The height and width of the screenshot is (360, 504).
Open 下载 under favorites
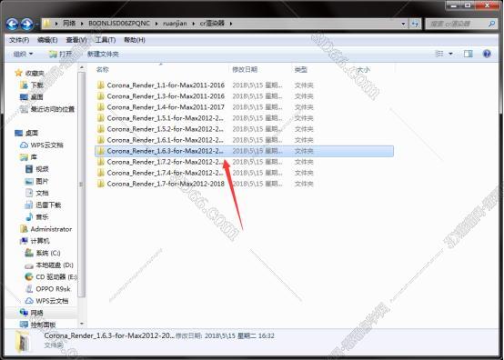click(37, 85)
